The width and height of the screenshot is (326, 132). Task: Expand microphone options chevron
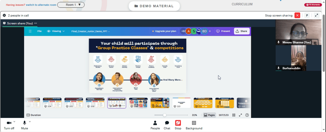(30, 122)
